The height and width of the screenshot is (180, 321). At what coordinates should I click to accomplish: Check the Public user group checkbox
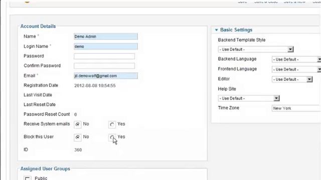[x=28, y=178]
